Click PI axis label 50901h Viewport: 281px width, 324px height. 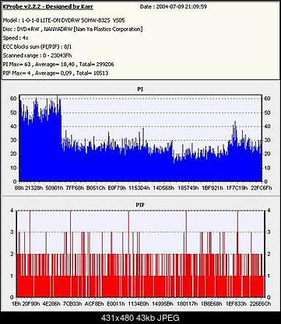pyautogui.click(x=54, y=187)
